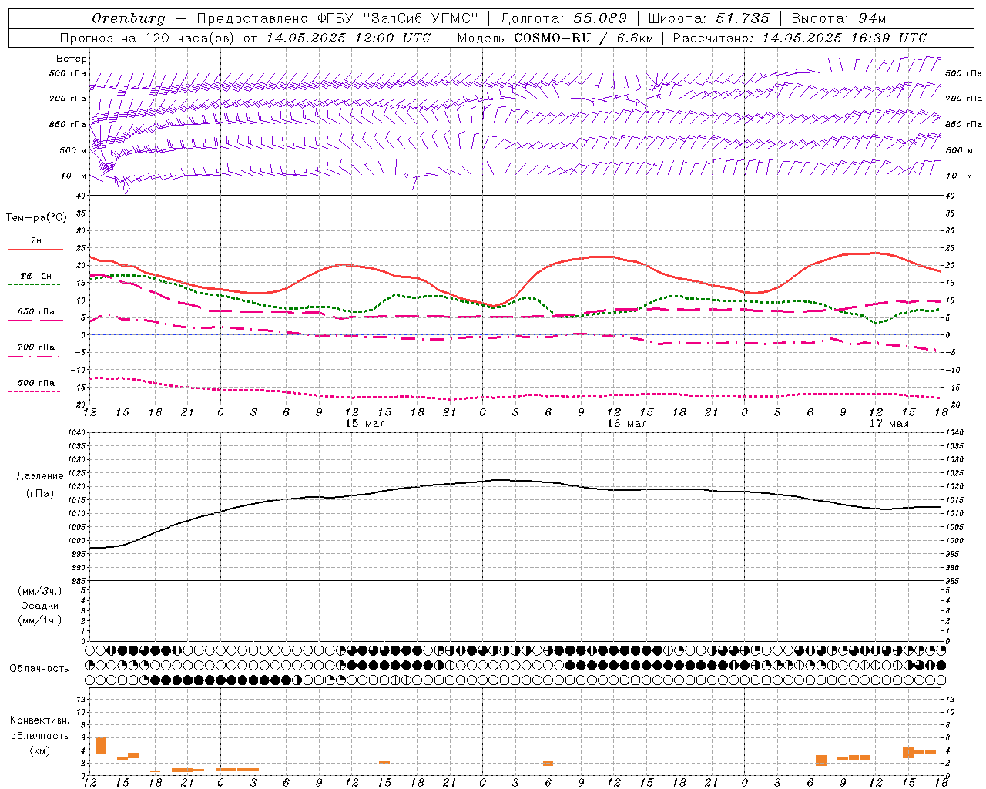986x789 pixels.
Task: Select the "Модель COSMO-RU / 6.6км" model label
Action: point(555,38)
